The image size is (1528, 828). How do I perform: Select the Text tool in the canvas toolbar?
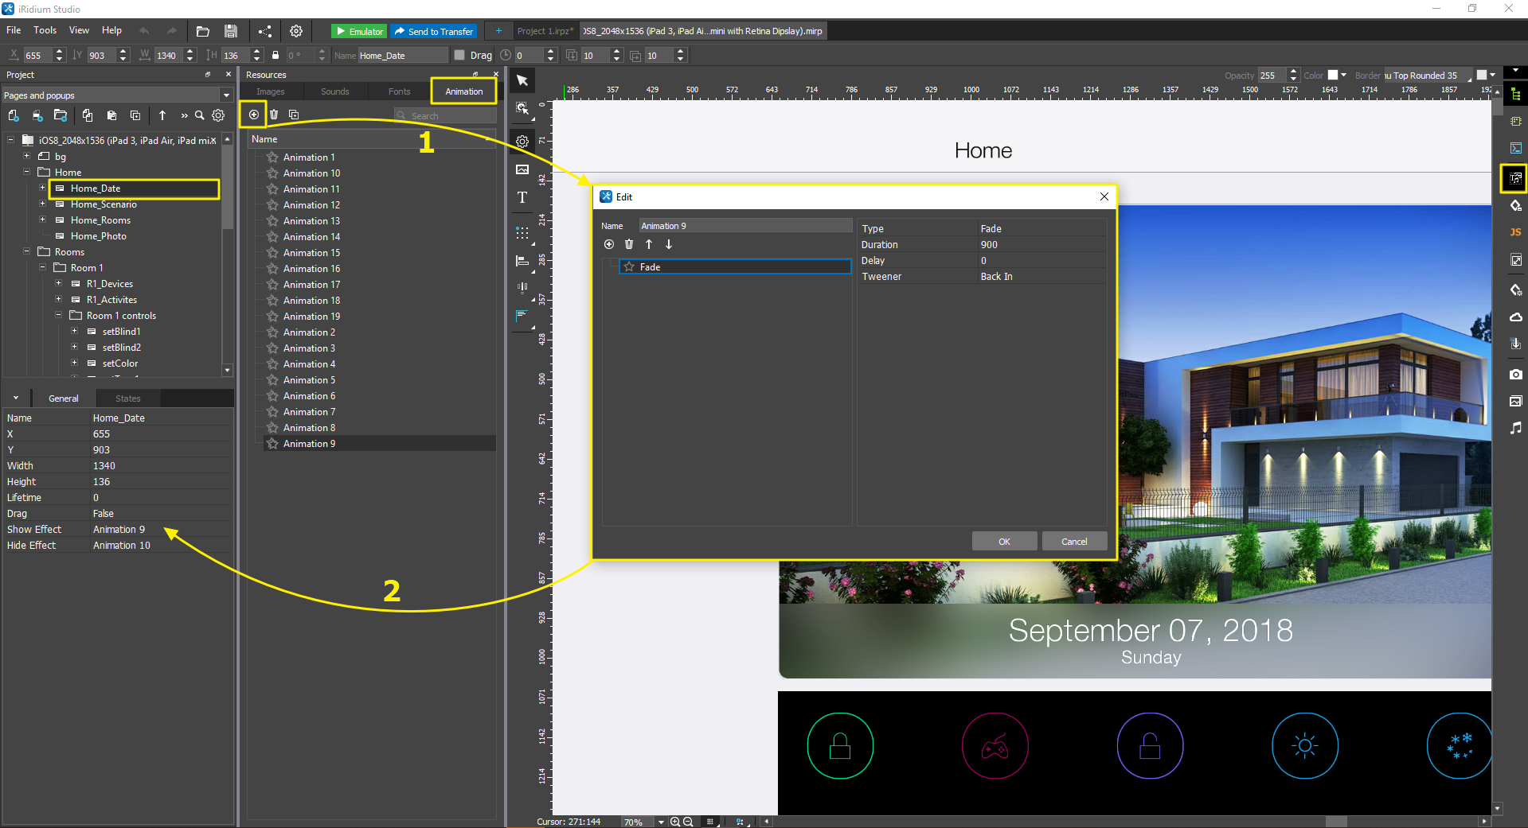tap(522, 197)
